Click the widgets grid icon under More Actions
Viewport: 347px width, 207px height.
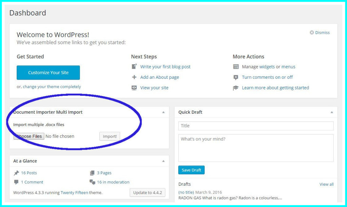pos(236,67)
